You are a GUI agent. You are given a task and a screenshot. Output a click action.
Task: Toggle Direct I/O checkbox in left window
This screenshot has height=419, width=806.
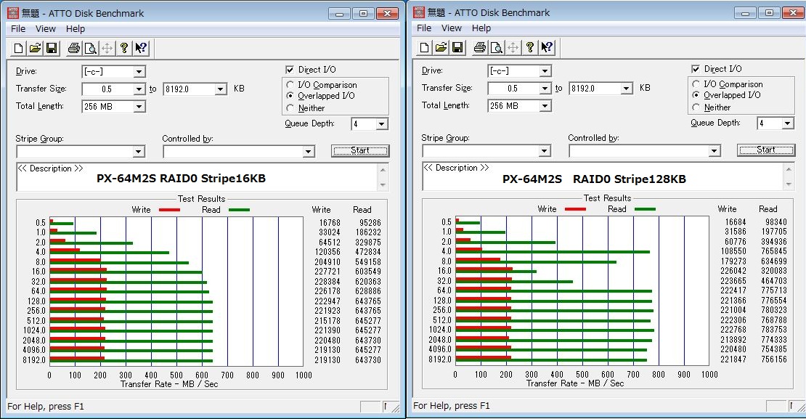point(290,70)
